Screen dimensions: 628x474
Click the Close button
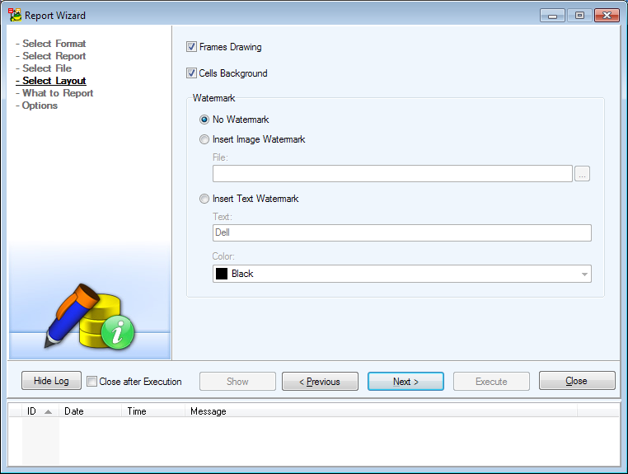tap(577, 381)
